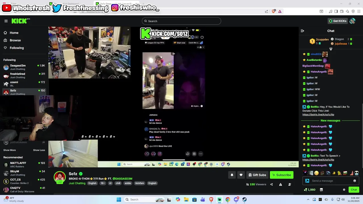
Task: Toggle the browser sidebar panel icon
Action: coord(336,11)
